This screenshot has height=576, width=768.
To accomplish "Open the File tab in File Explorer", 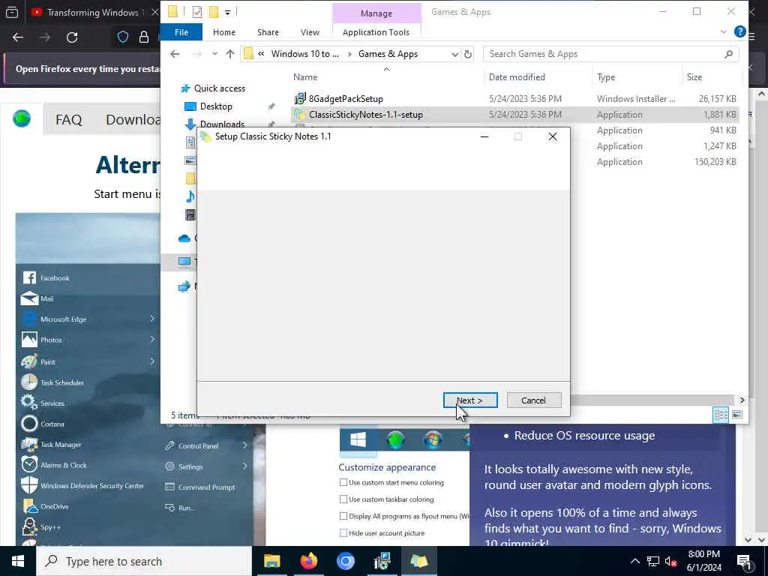I will [x=181, y=32].
